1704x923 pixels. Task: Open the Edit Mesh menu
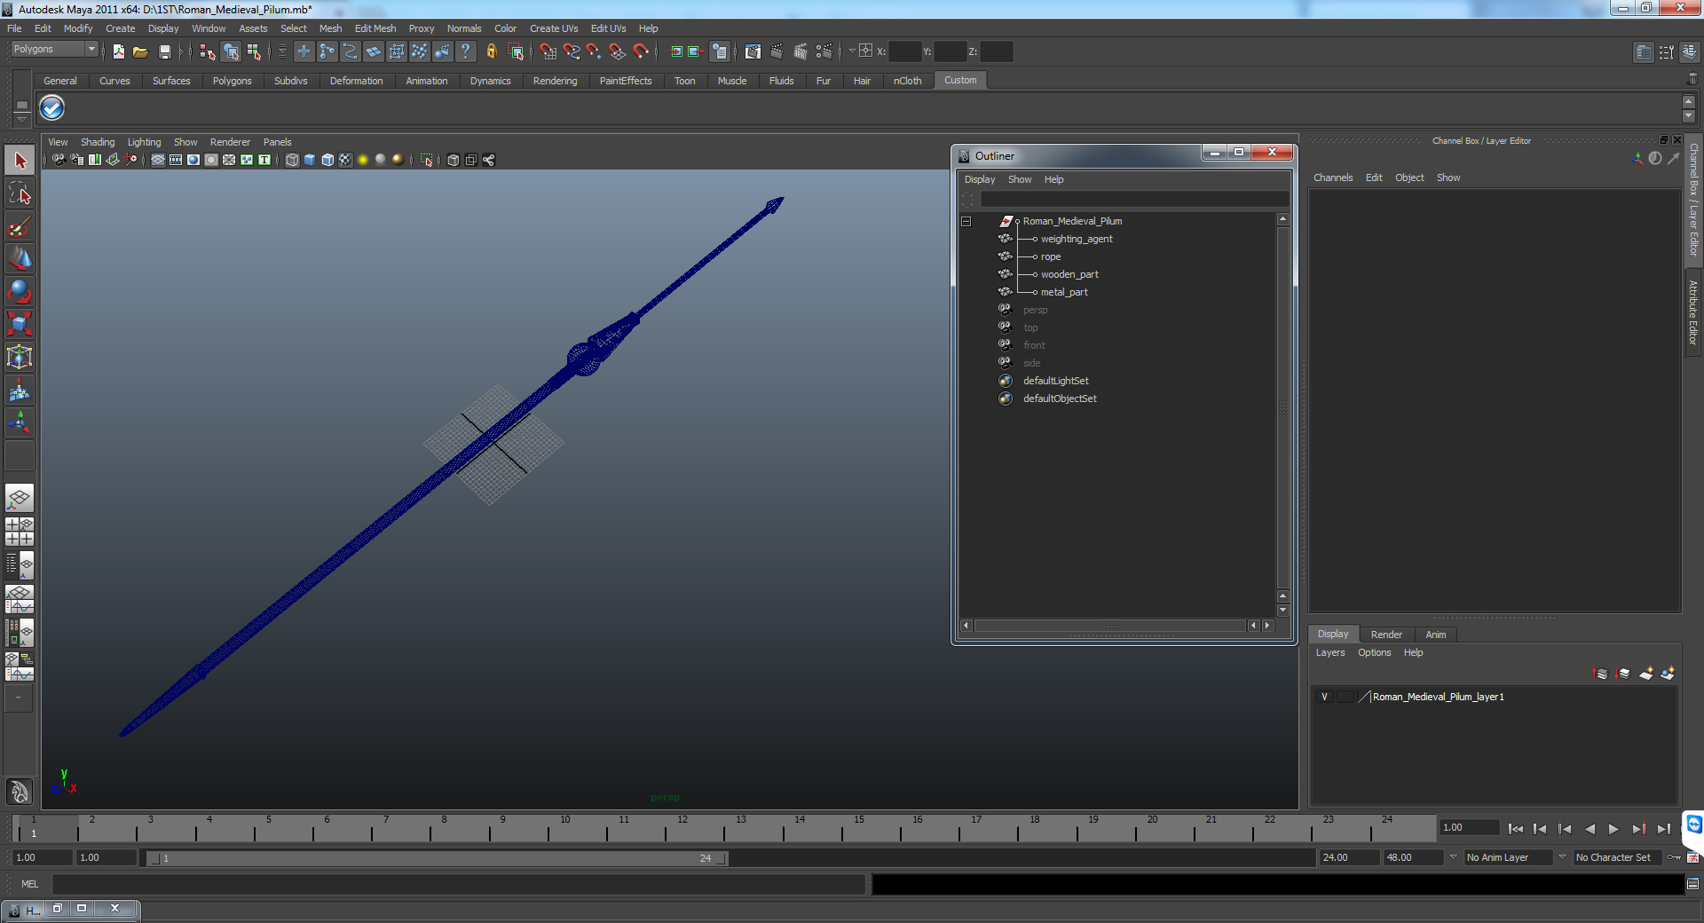375,28
